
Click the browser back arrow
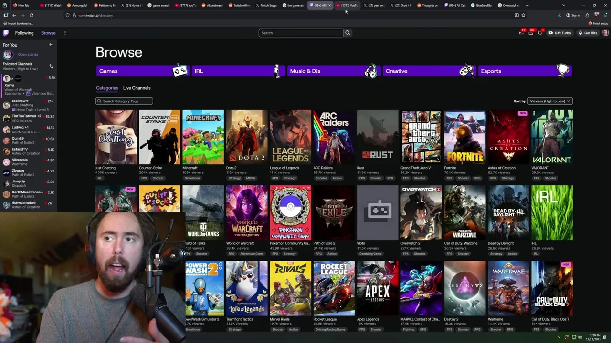click(14, 15)
